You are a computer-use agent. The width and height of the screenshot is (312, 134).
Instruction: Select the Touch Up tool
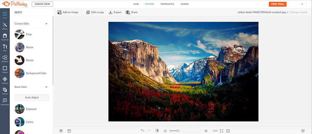[5, 37]
